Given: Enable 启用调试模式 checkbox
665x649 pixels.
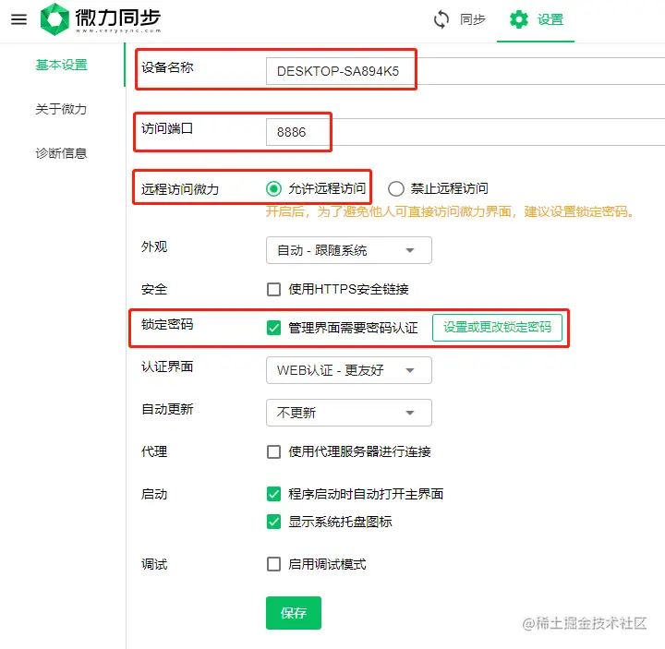Looking at the screenshot, I should [273, 564].
